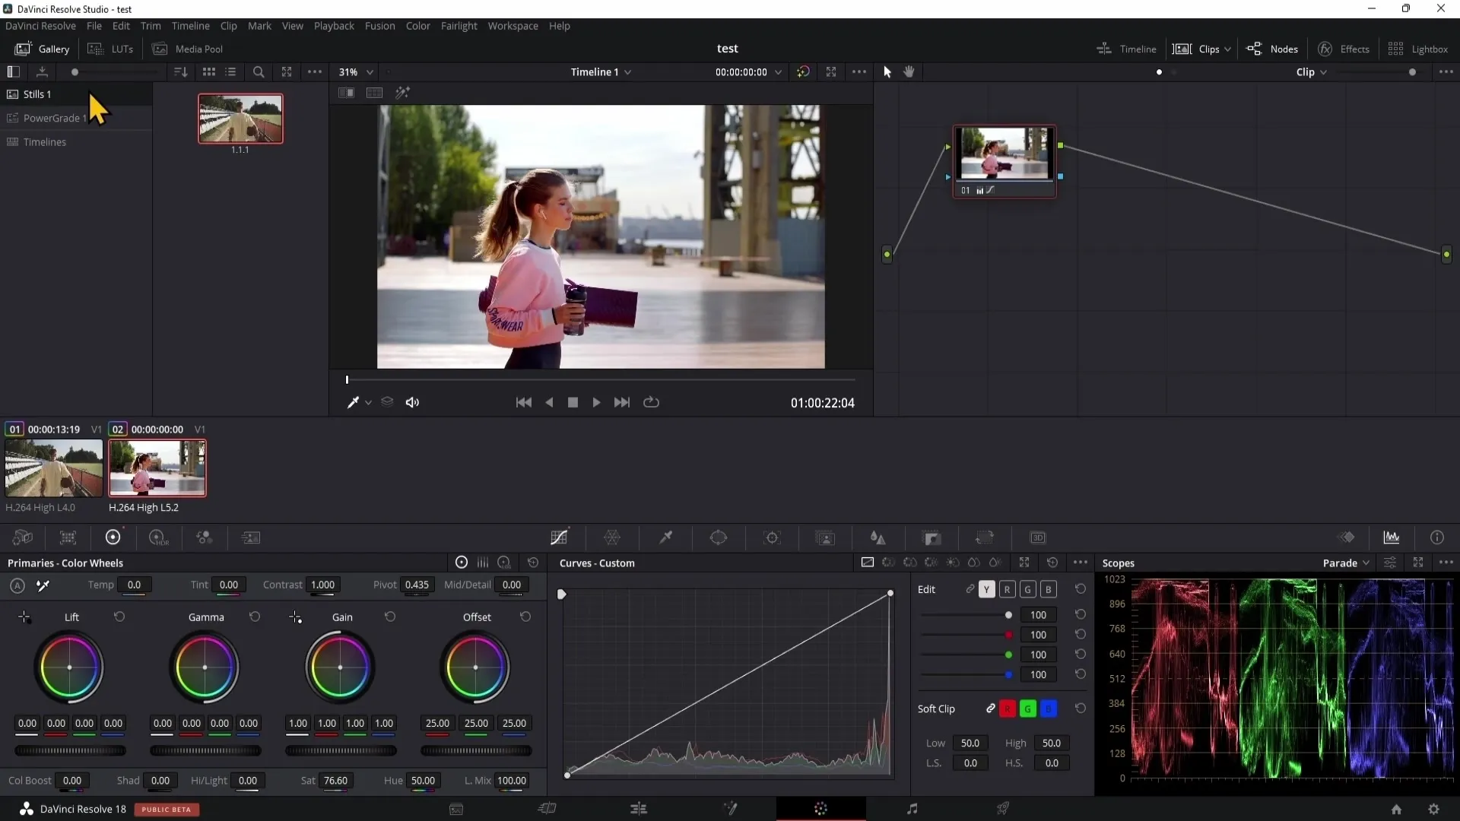
Task: Select the hand pan tool in node editor
Action: [x=909, y=71]
